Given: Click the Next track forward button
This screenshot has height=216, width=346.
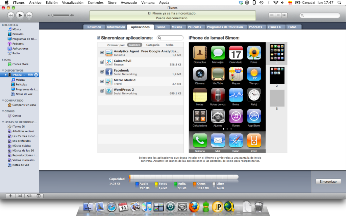Looking at the screenshot, I should pos(29,15).
